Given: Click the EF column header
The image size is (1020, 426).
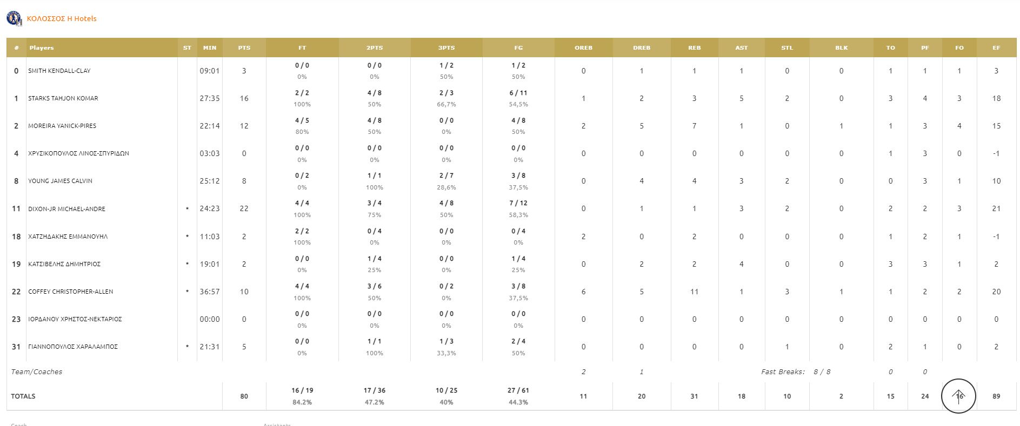Looking at the screenshot, I should tap(996, 48).
